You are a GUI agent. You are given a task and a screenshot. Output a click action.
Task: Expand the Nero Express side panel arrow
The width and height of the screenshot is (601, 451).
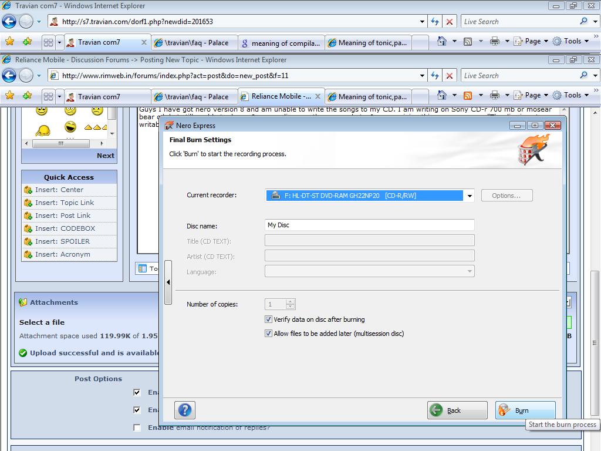pyautogui.click(x=168, y=282)
